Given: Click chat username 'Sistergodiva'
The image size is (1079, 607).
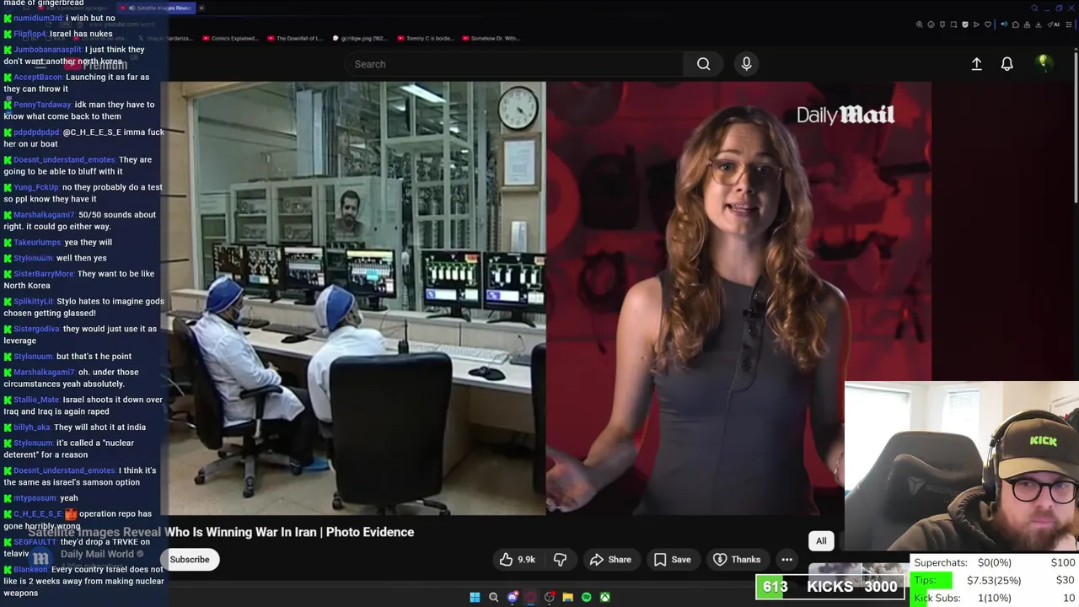Looking at the screenshot, I should 36,329.
